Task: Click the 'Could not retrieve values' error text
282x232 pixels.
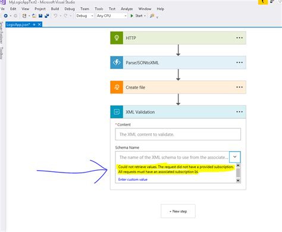Action: coord(176,169)
